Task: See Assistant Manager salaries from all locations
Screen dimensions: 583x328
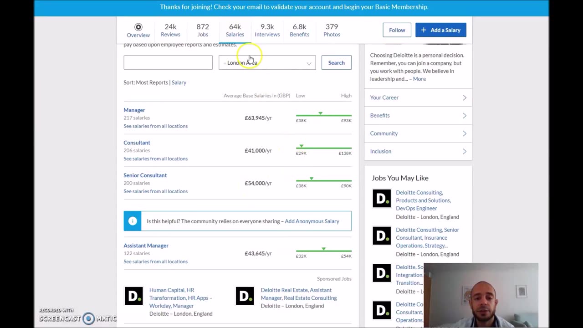Action: pos(155,261)
